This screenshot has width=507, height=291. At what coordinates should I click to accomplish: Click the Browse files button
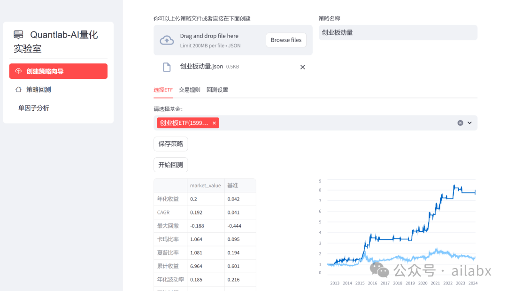click(x=286, y=40)
